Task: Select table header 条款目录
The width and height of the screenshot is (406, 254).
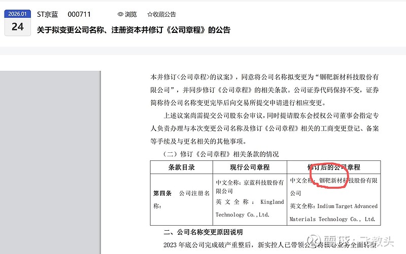Action: click(182, 167)
